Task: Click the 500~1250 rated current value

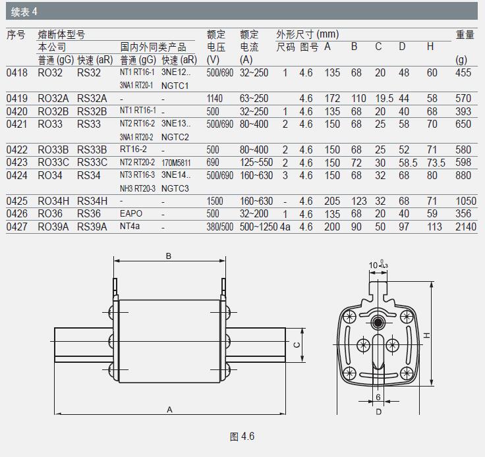Action: point(258,227)
